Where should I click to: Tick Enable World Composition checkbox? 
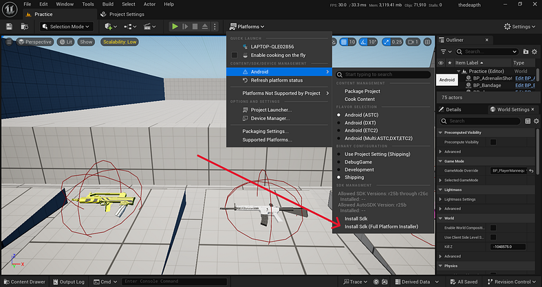coord(493,228)
